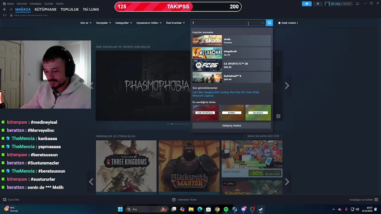
Task: Open Microsoft Store from the taskbar
Action: click(209, 209)
